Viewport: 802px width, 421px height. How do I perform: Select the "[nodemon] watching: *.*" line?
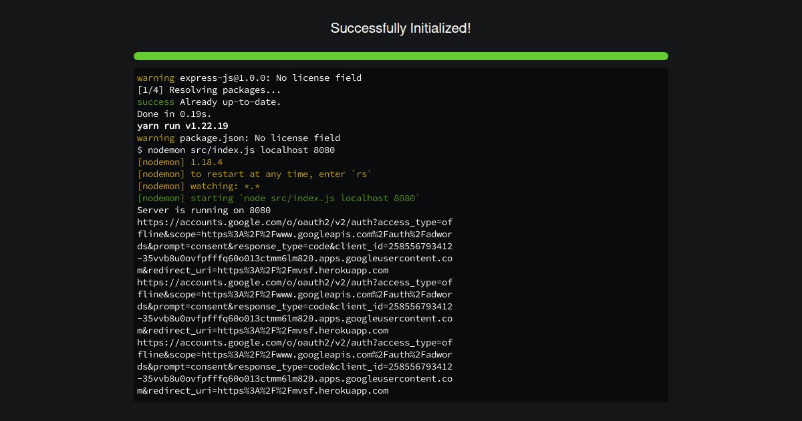point(198,186)
